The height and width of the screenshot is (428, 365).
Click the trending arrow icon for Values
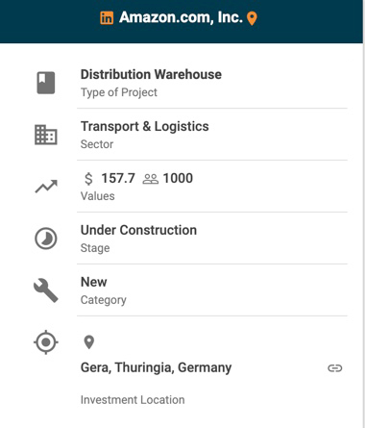coord(46,187)
